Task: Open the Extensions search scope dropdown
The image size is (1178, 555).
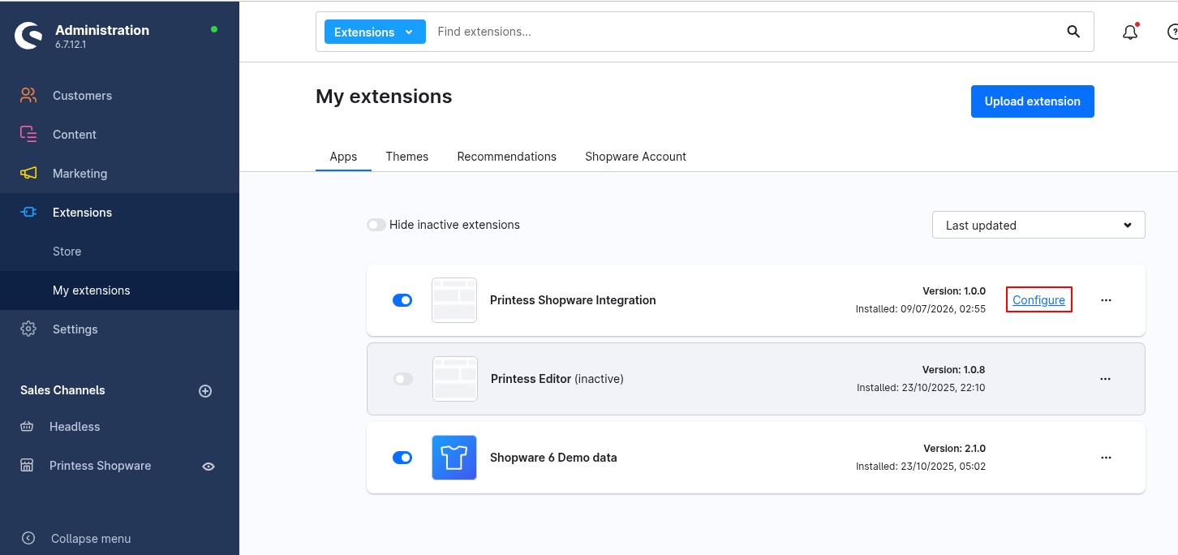Action: tap(375, 32)
